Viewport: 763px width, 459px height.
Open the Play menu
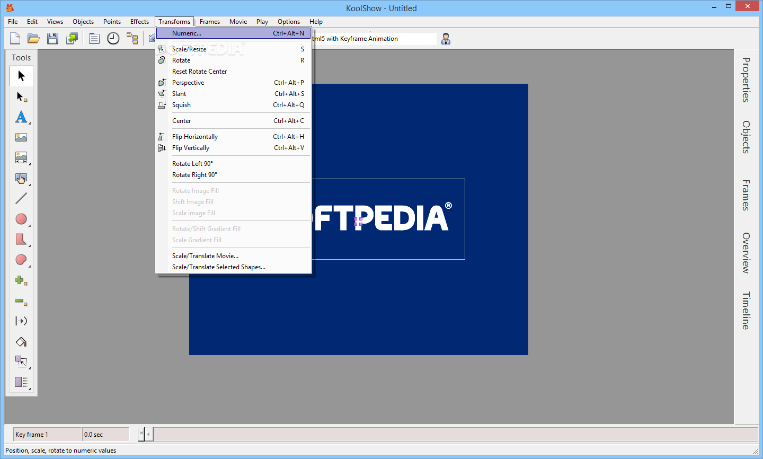pos(262,22)
